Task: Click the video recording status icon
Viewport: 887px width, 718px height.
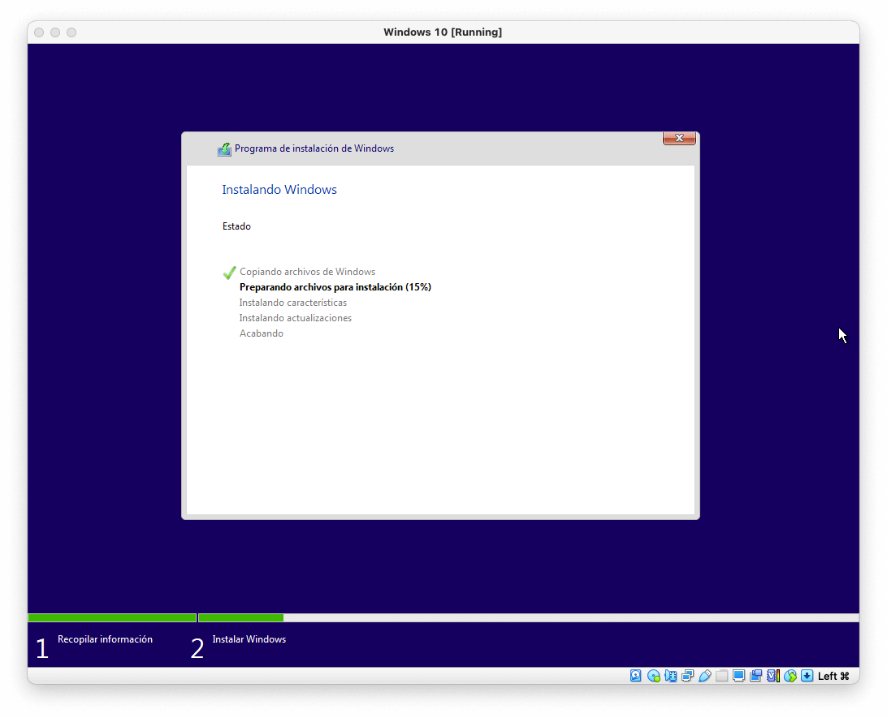Action: point(755,675)
